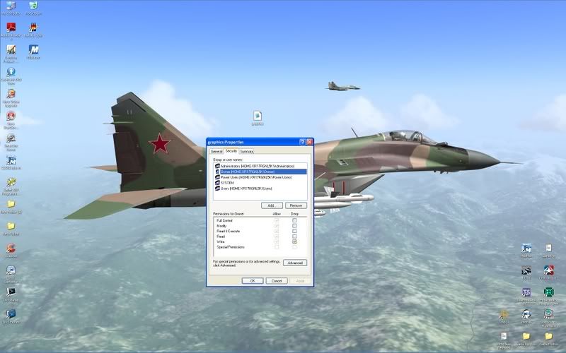
Task: Select the graphics file icon on desktop
Action: (x=258, y=116)
